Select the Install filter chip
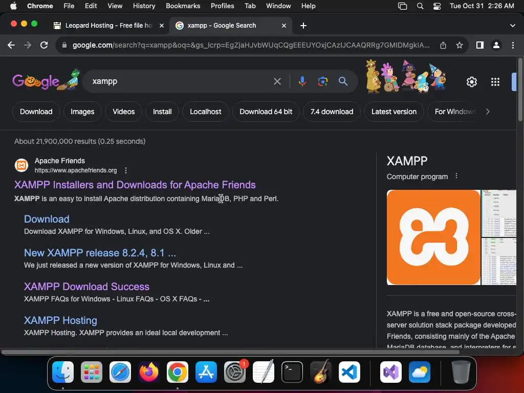 pyautogui.click(x=162, y=112)
